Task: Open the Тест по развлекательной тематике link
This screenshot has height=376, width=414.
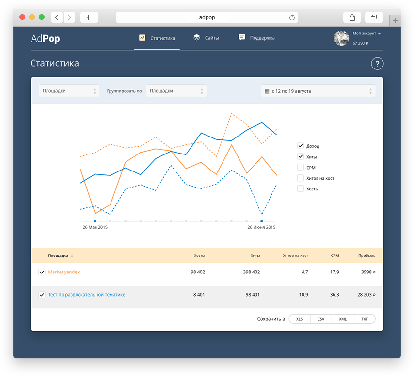Action: tap(87, 295)
